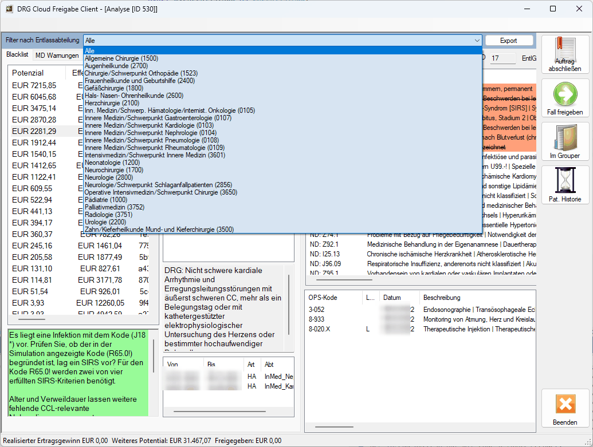Click the green hint text vertical scrollbar
The width and height of the screenshot is (593, 447).
click(153, 355)
